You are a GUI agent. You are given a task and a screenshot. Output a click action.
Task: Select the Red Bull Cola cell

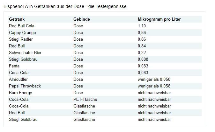point(21,26)
